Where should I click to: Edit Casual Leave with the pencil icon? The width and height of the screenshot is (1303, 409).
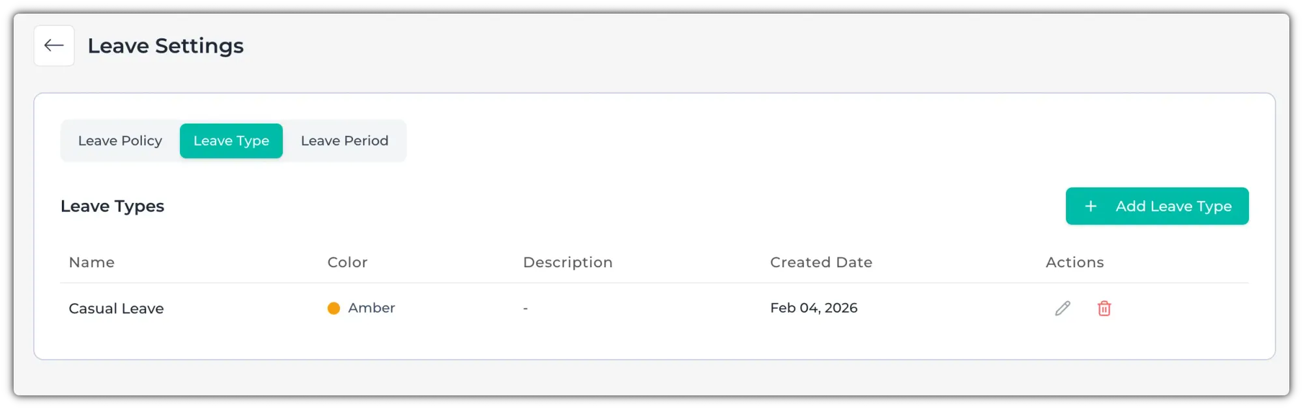pos(1063,308)
